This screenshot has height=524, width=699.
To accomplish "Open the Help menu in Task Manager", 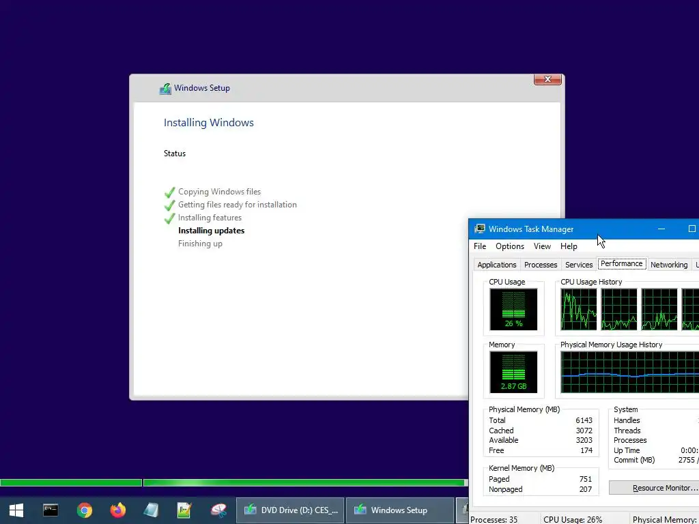I will click(x=569, y=246).
